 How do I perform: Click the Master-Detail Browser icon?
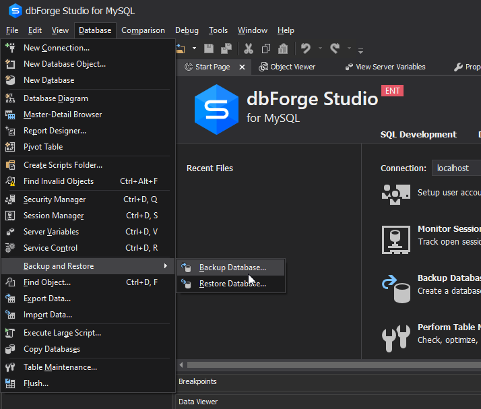(x=10, y=115)
